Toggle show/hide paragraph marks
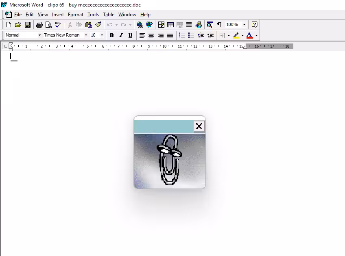The width and height of the screenshot is (345, 256). (x=219, y=25)
